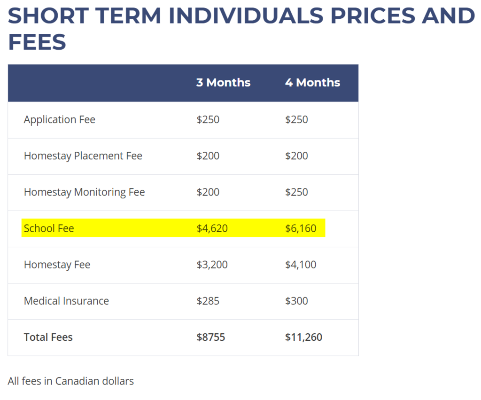Click the page heading about short term prices
The width and height of the screenshot is (481, 400).
pyautogui.click(x=240, y=29)
